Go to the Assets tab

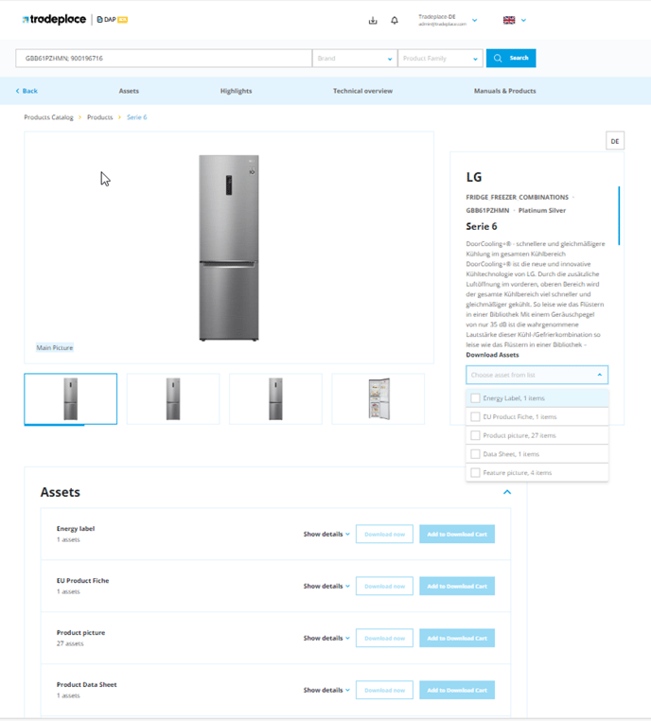click(129, 91)
